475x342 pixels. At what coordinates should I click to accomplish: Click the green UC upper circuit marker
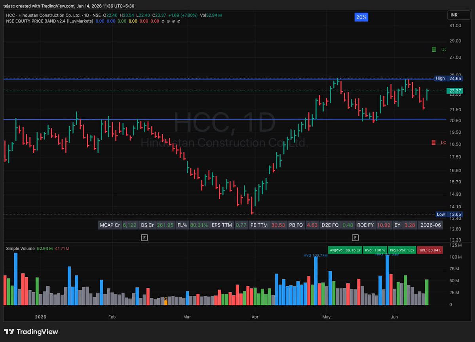click(439, 49)
